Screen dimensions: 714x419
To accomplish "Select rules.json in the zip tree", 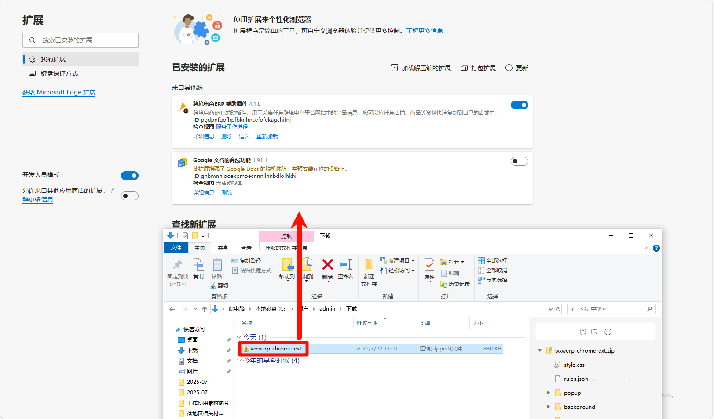I will (x=576, y=379).
